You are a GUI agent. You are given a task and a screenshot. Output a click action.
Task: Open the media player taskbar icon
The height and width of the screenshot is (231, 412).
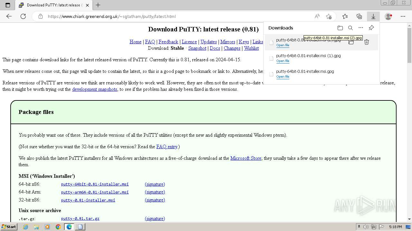point(47,227)
